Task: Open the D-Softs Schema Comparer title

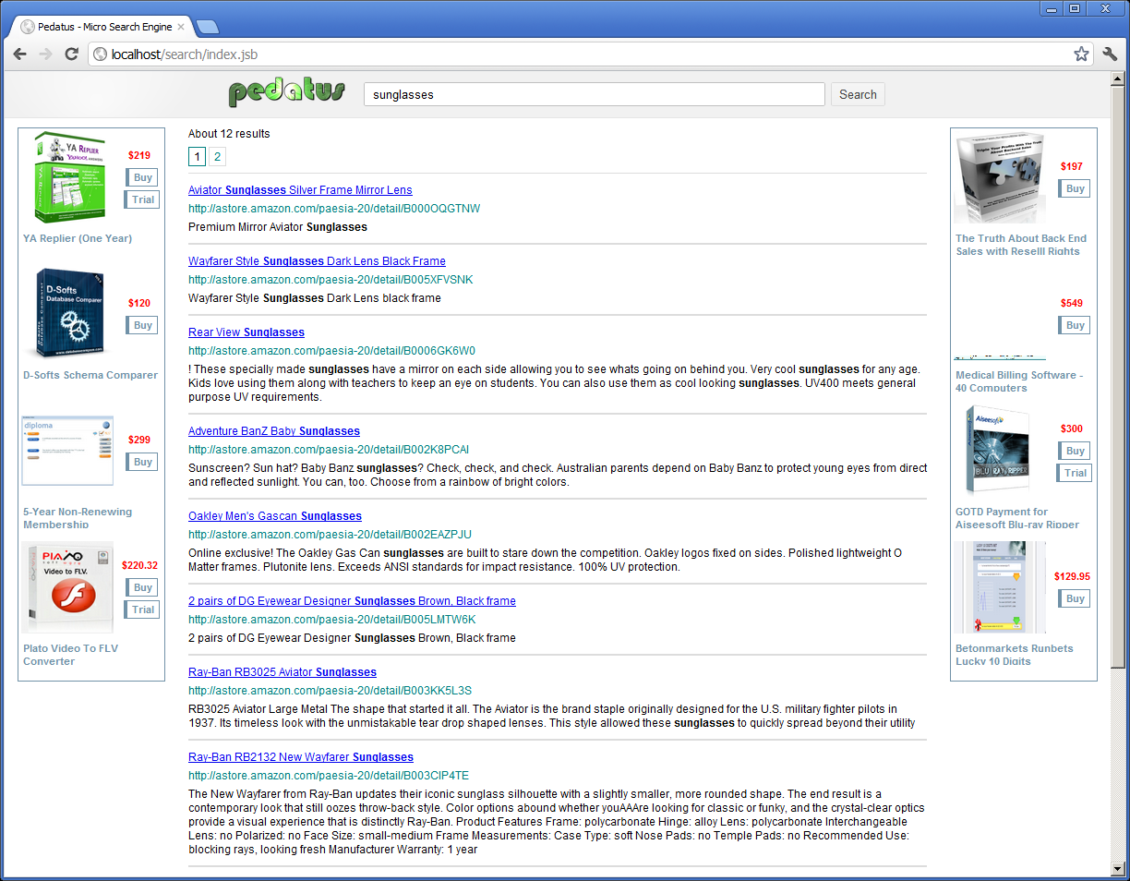Action: coord(90,375)
